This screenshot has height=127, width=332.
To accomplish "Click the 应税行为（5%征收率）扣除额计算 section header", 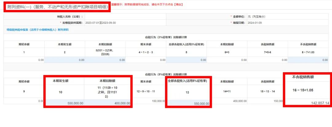I will click(166, 74).
